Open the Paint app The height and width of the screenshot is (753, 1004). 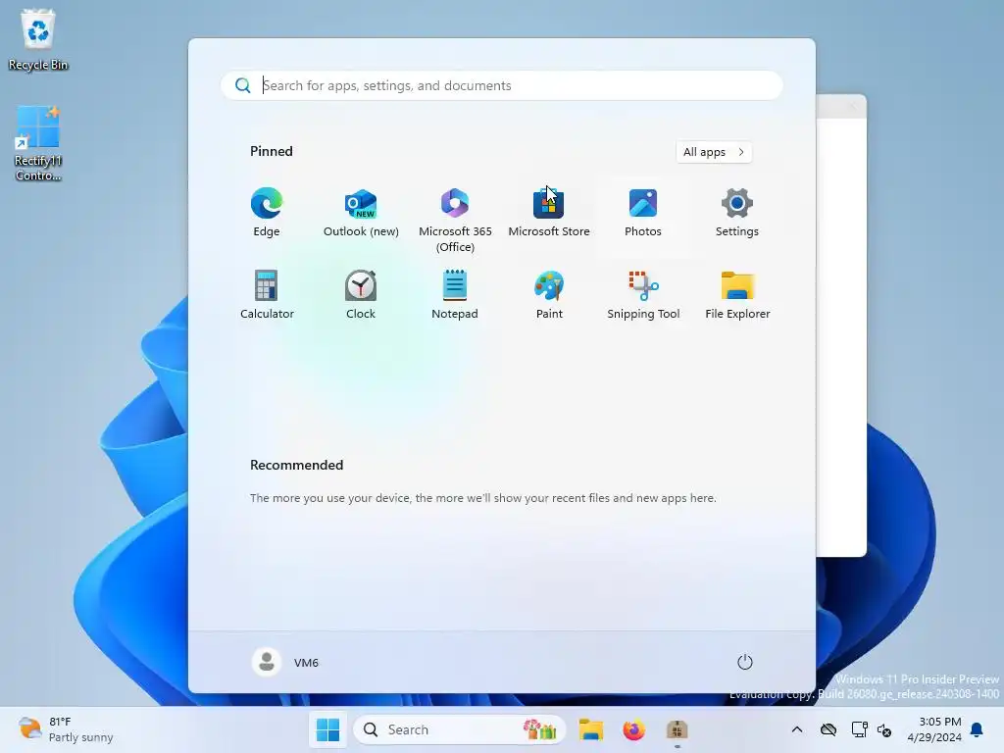[549, 294]
